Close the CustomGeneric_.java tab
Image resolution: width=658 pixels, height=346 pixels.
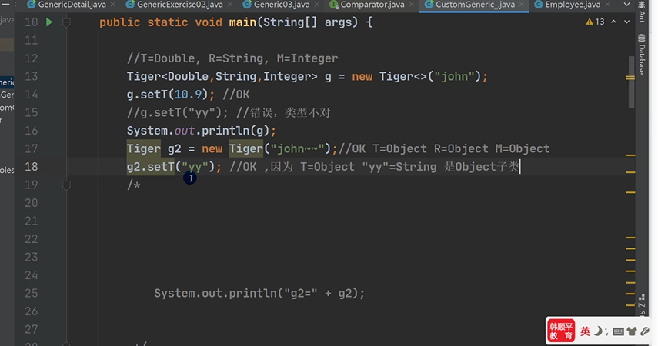click(522, 5)
